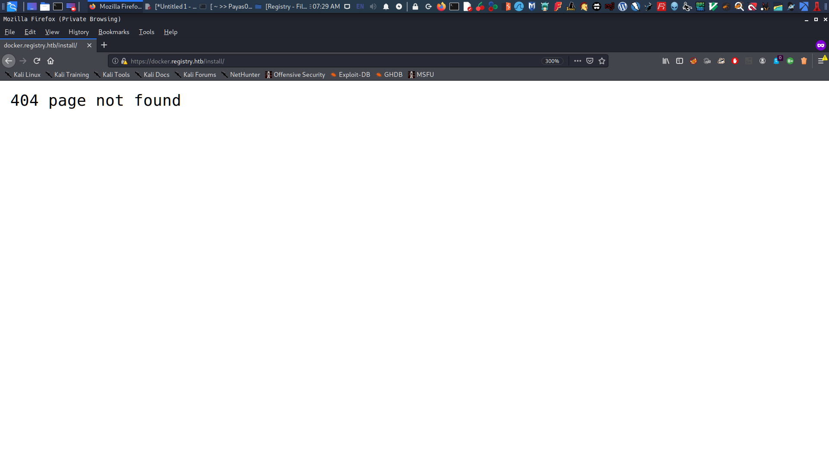Switch to the Registry file manager window
This screenshot has width=829, height=466.
click(281, 6)
